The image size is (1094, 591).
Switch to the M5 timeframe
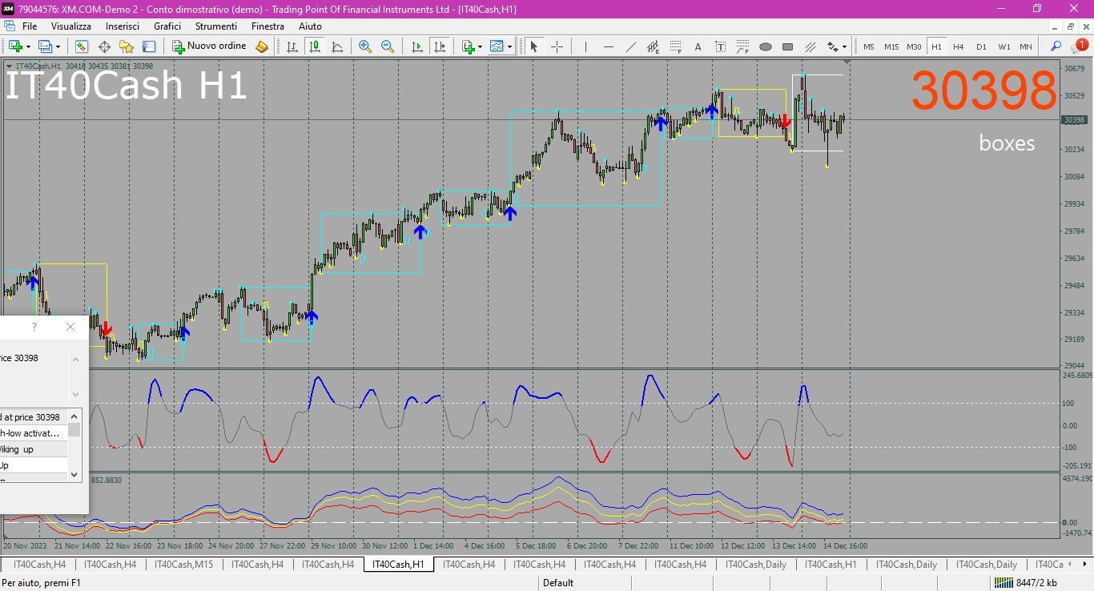coord(869,46)
